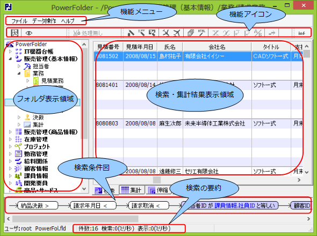Viewport: 317px width, 236px height.
Task: Click the PowerFolder app icon in title bar
Action: pos(8,7)
